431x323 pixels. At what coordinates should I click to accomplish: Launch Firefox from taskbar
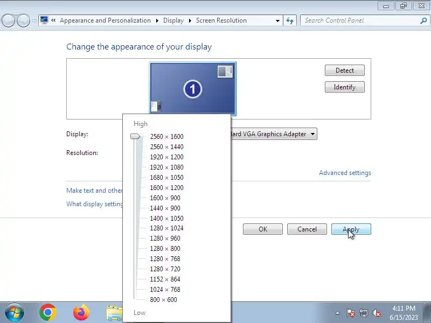click(81, 313)
